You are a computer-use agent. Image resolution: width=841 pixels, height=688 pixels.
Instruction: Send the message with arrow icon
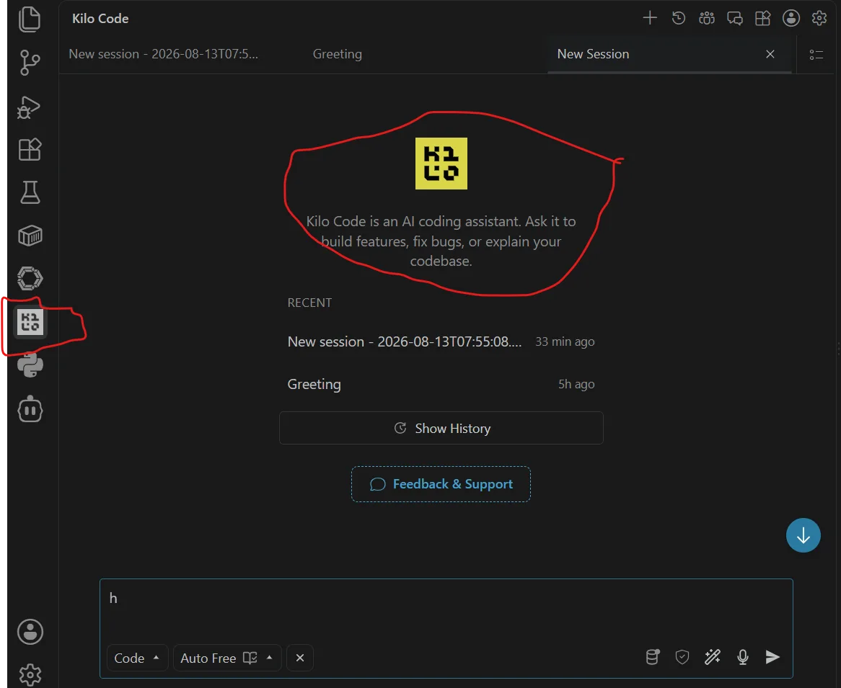pos(772,657)
